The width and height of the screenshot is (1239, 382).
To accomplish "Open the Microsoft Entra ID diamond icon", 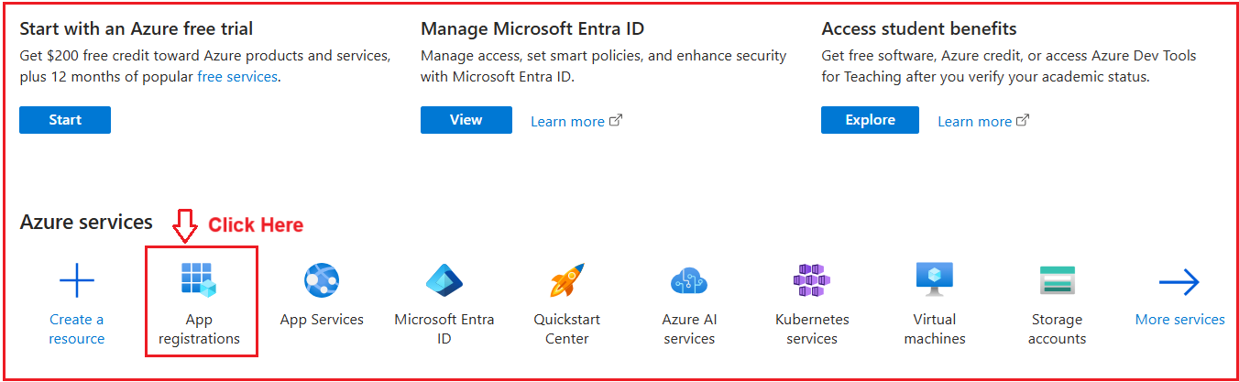I will [444, 280].
